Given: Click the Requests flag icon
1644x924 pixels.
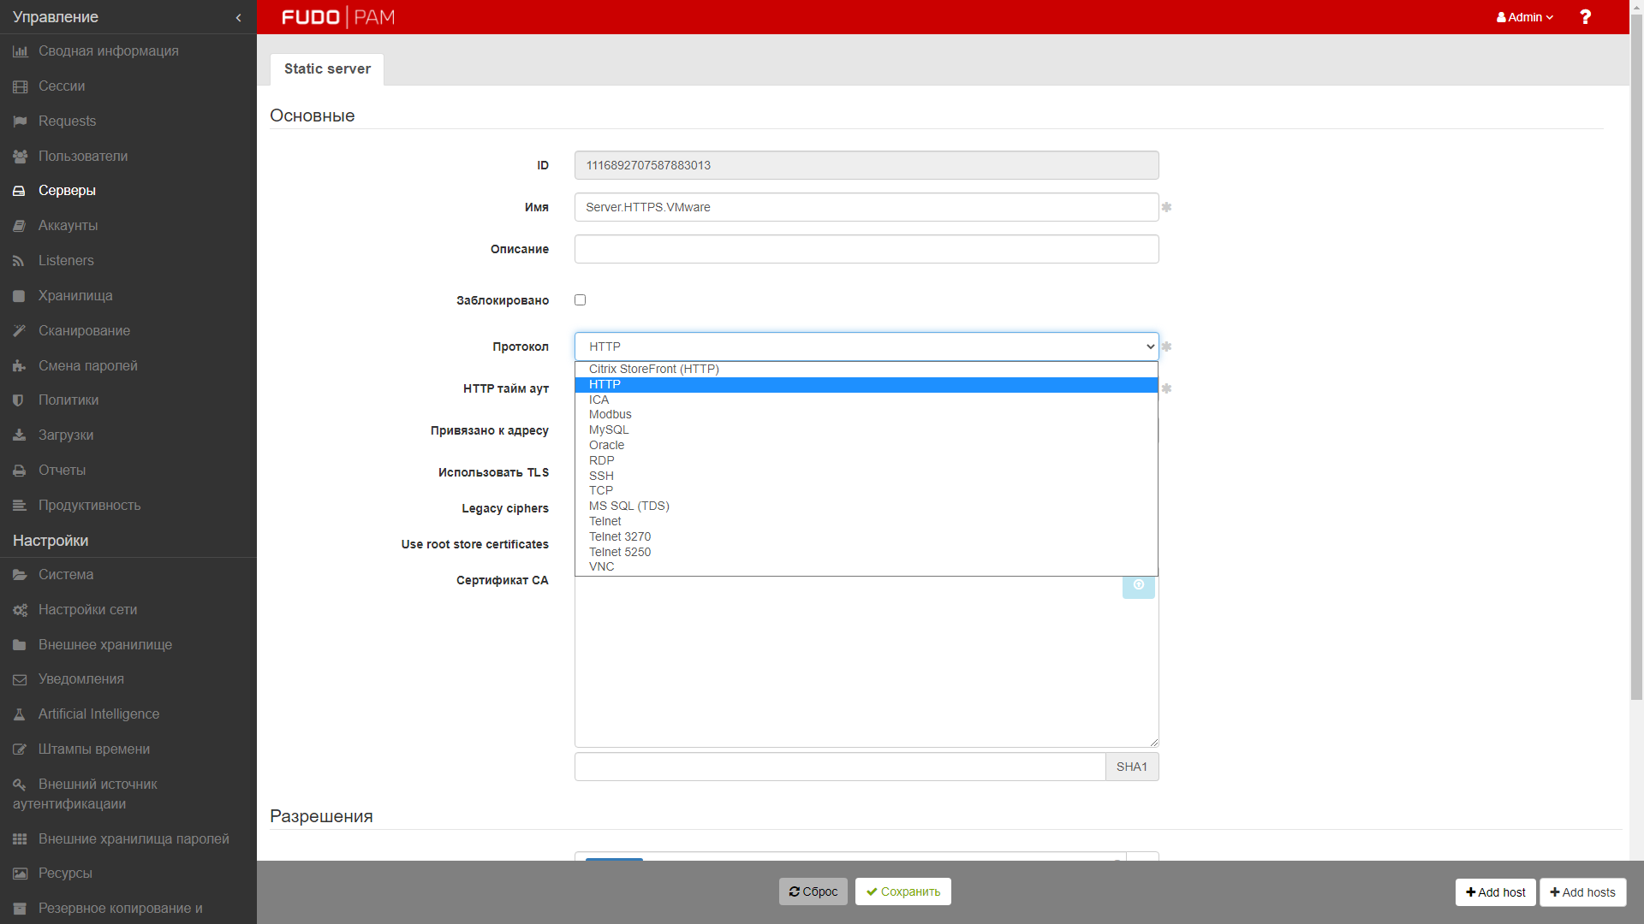Looking at the screenshot, I should point(20,121).
